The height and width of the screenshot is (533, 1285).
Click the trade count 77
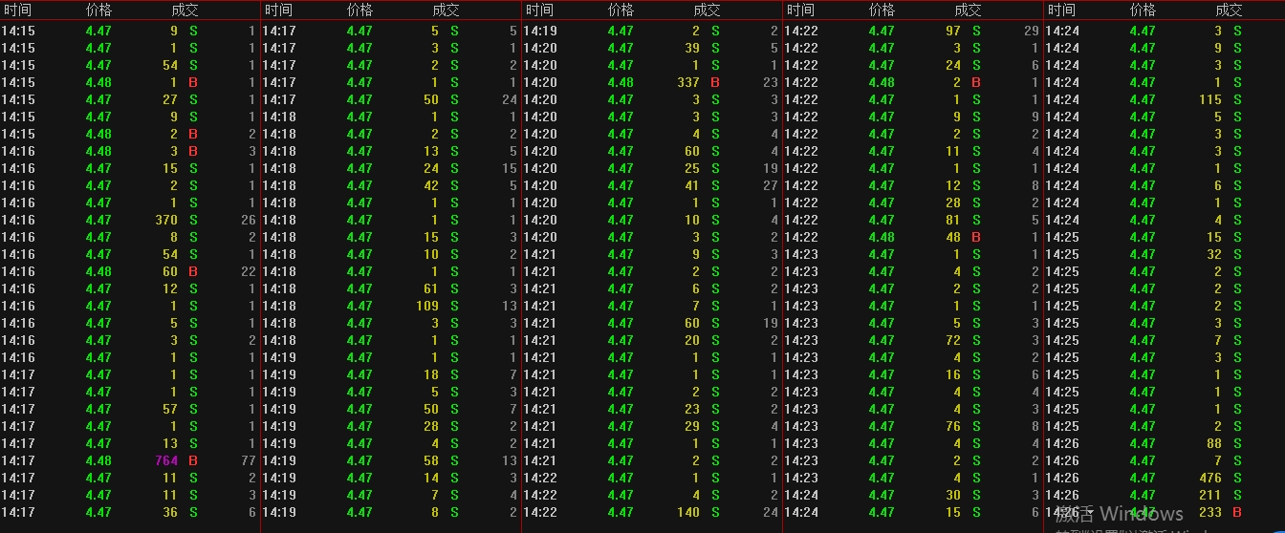point(248,460)
